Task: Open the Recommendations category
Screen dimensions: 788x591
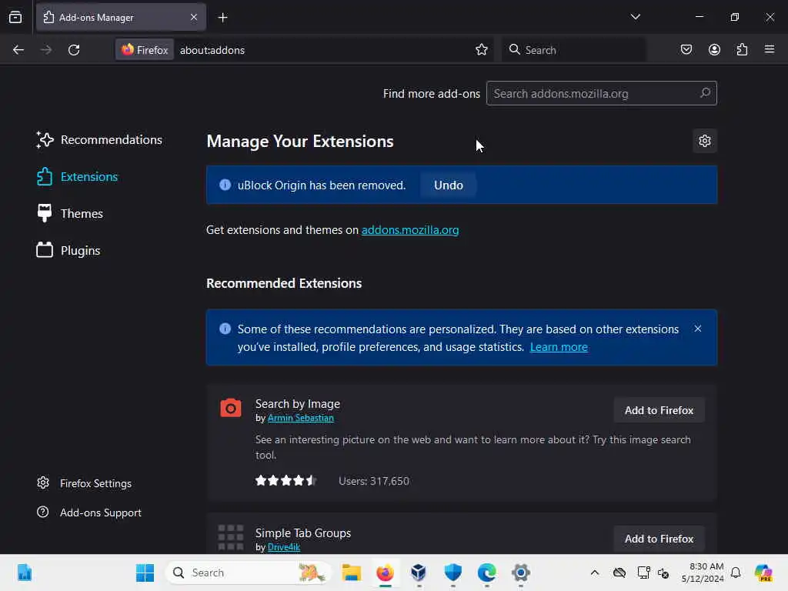Action: pyautogui.click(x=99, y=140)
